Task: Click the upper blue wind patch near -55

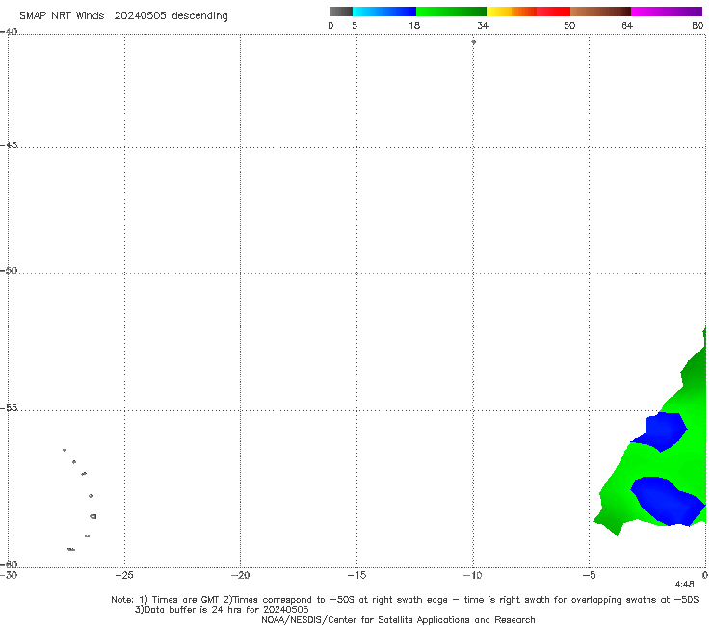Action: pyautogui.click(x=663, y=430)
